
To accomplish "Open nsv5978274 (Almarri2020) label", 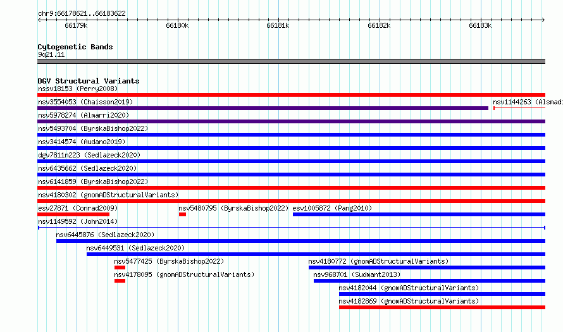I will coord(84,115).
